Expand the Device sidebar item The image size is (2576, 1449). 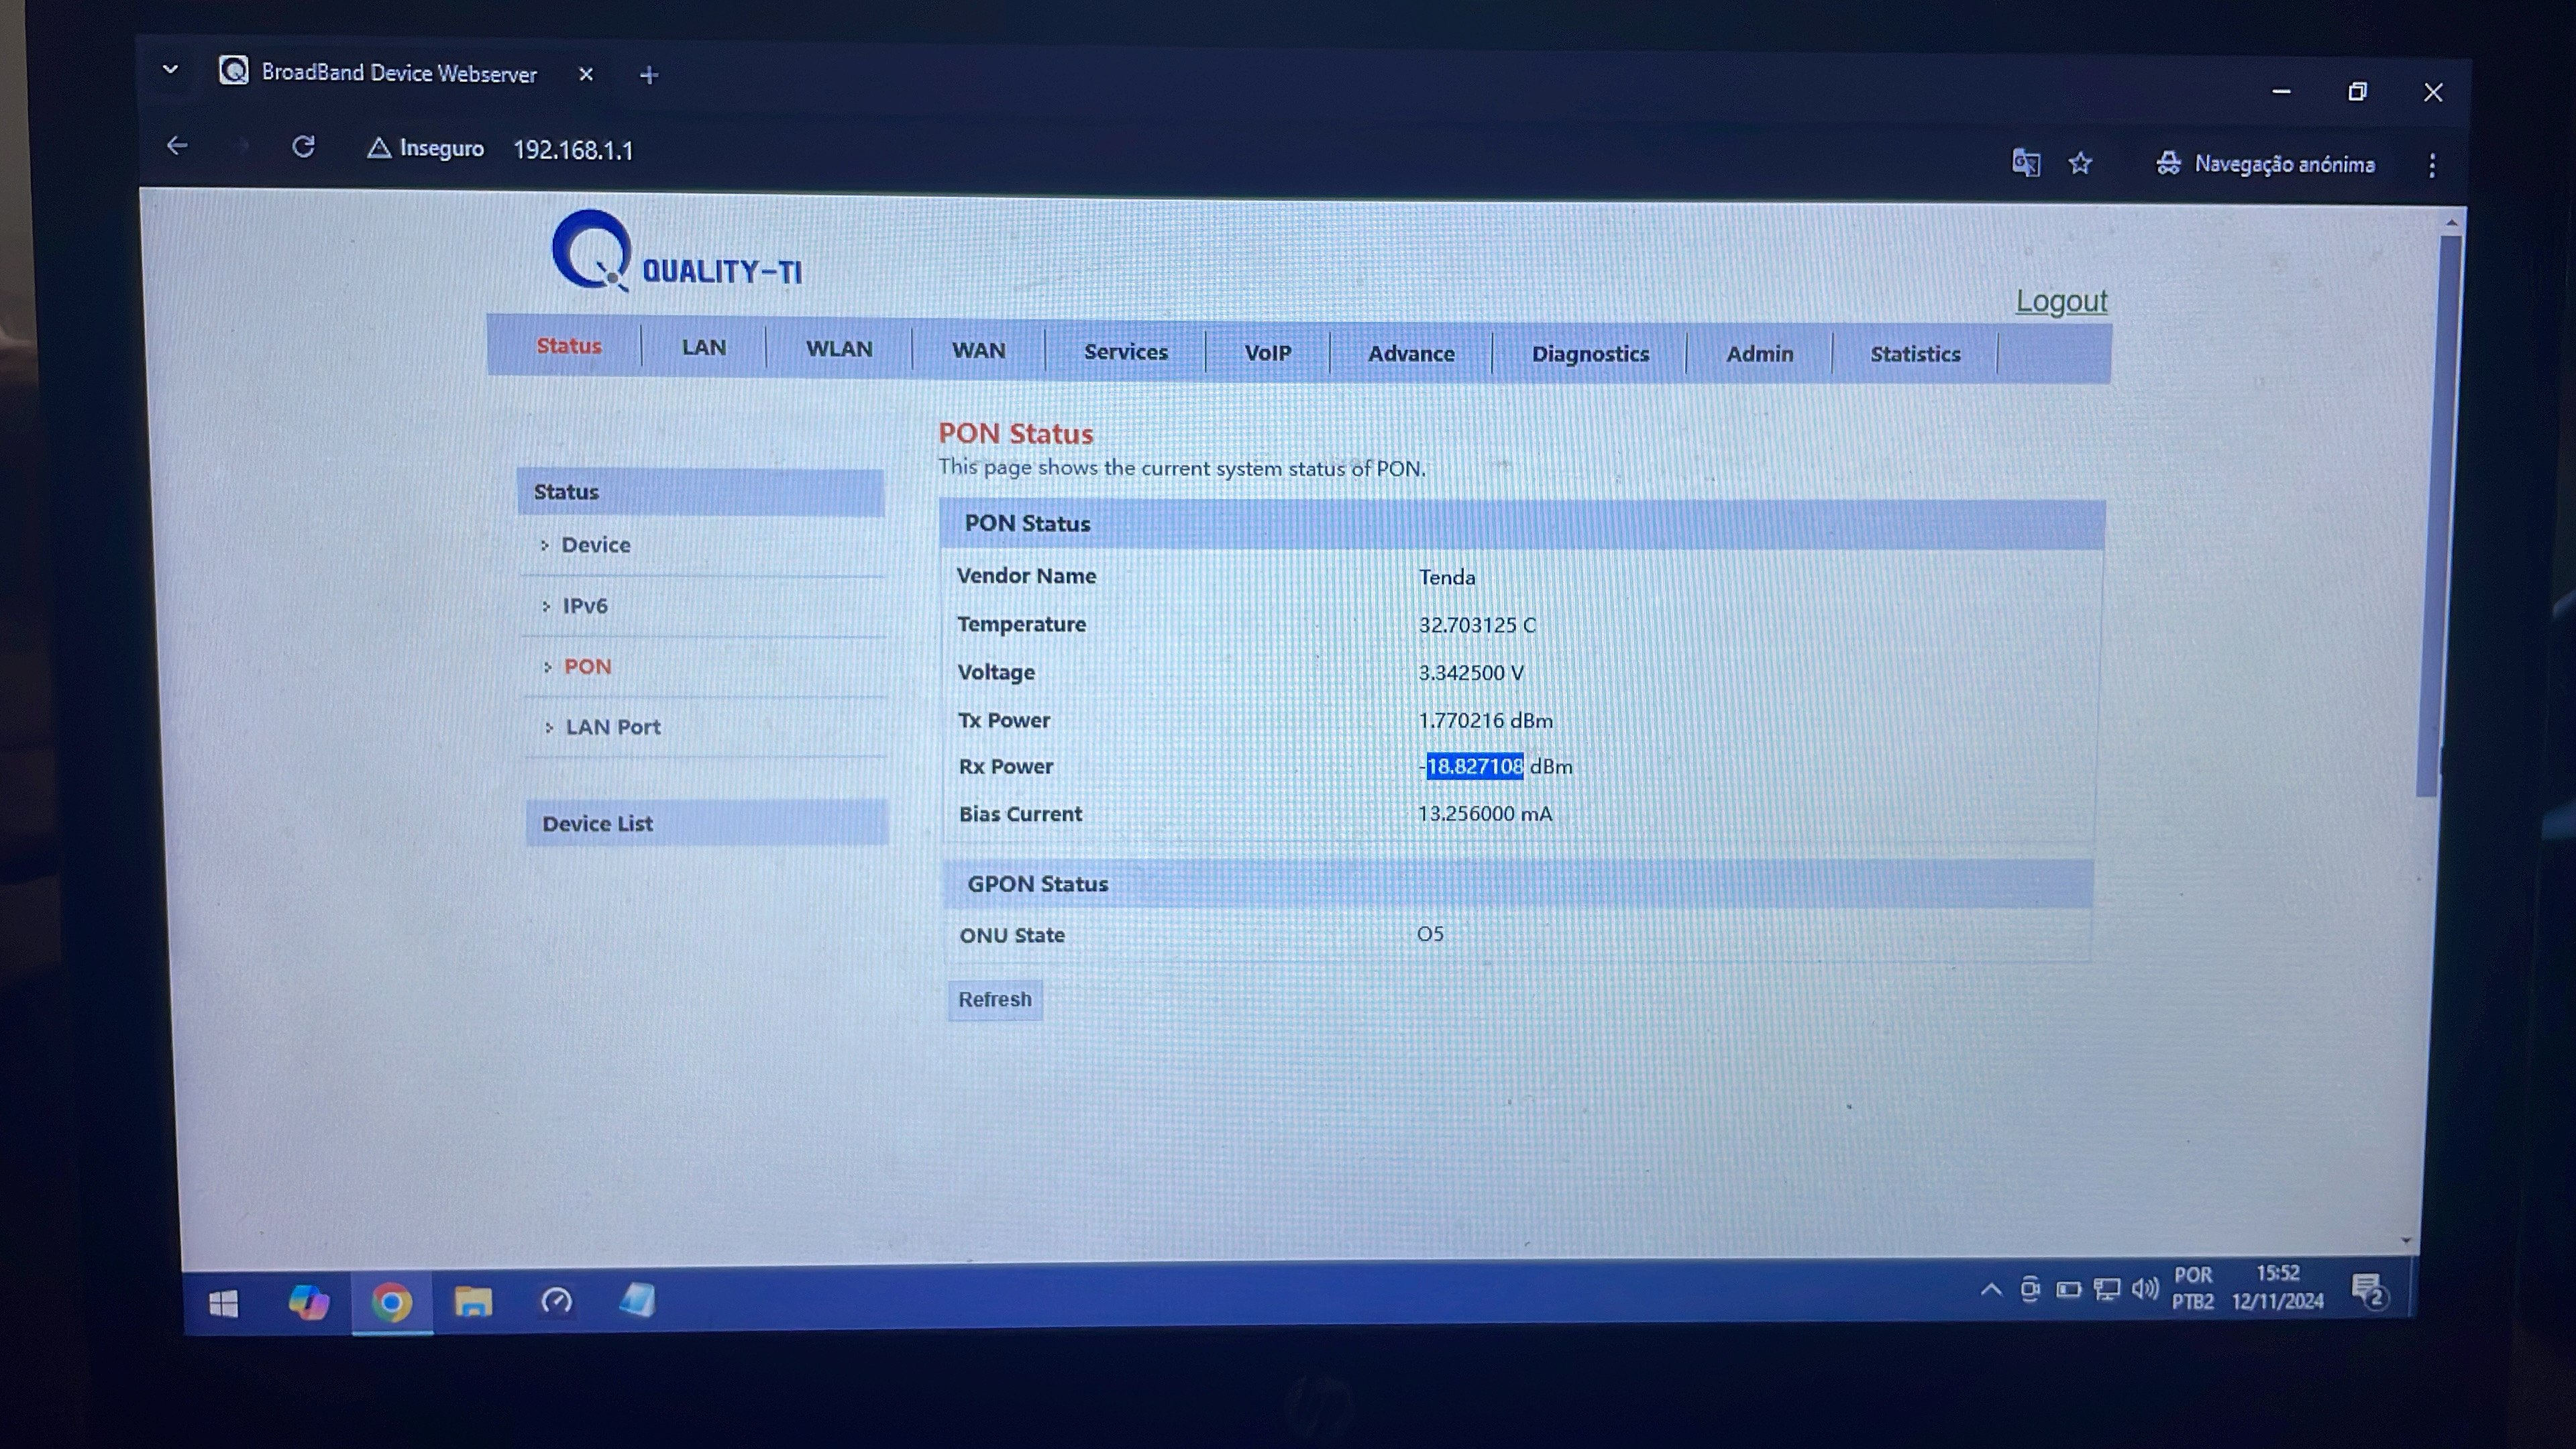click(x=595, y=545)
